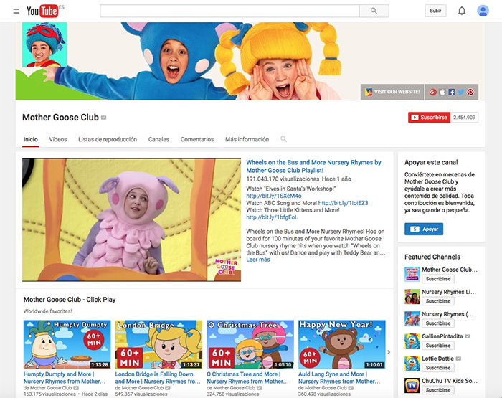Open the London Bridge video thumbnail

pos(158,344)
